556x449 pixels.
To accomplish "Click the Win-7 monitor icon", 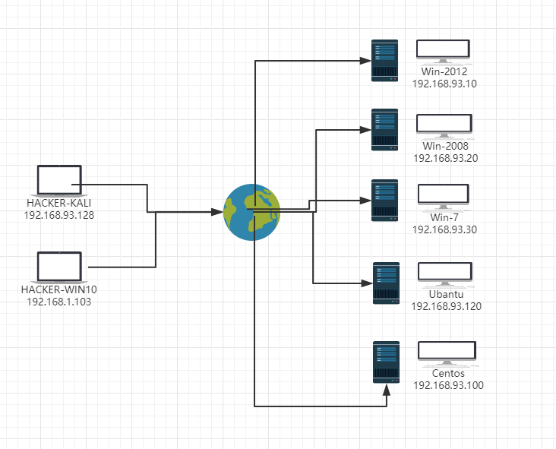I will pos(444,197).
